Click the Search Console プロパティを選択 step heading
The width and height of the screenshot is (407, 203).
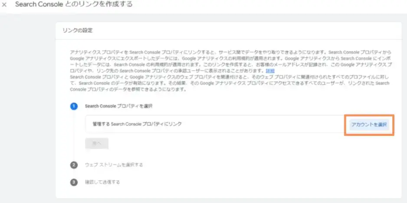pyautogui.click(x=118, y=106)
